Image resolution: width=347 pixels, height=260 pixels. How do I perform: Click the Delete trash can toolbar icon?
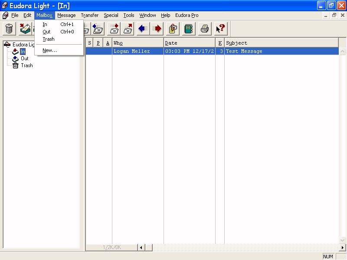coord(9,29)
